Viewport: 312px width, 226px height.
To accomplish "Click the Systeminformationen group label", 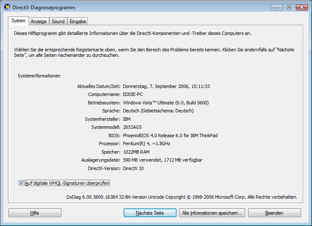I will 39,76.
